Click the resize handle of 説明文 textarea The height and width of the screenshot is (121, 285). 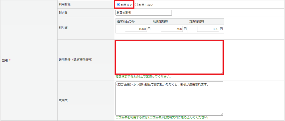tap(222, 114)
